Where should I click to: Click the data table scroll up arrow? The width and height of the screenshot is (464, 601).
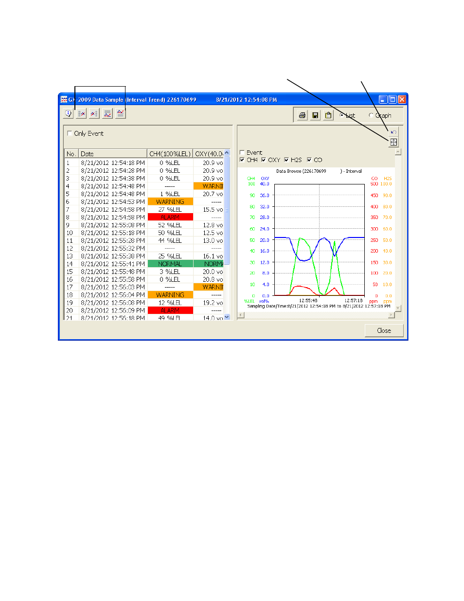point(227,153)
